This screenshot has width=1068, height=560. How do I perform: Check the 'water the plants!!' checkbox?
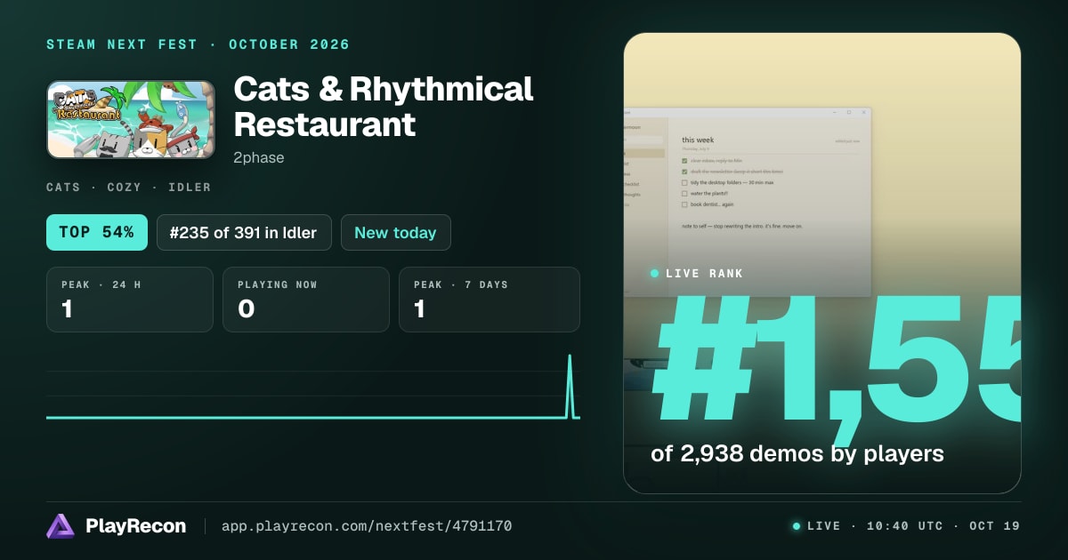tap(684, 193)
